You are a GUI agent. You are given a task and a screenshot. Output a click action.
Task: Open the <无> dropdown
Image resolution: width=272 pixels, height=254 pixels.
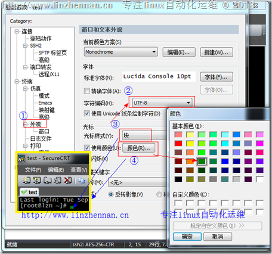(x=137, y=182)
